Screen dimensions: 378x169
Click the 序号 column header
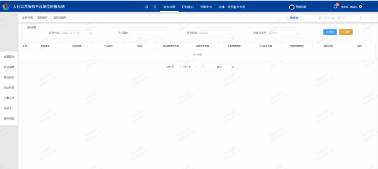coord(24,46)
